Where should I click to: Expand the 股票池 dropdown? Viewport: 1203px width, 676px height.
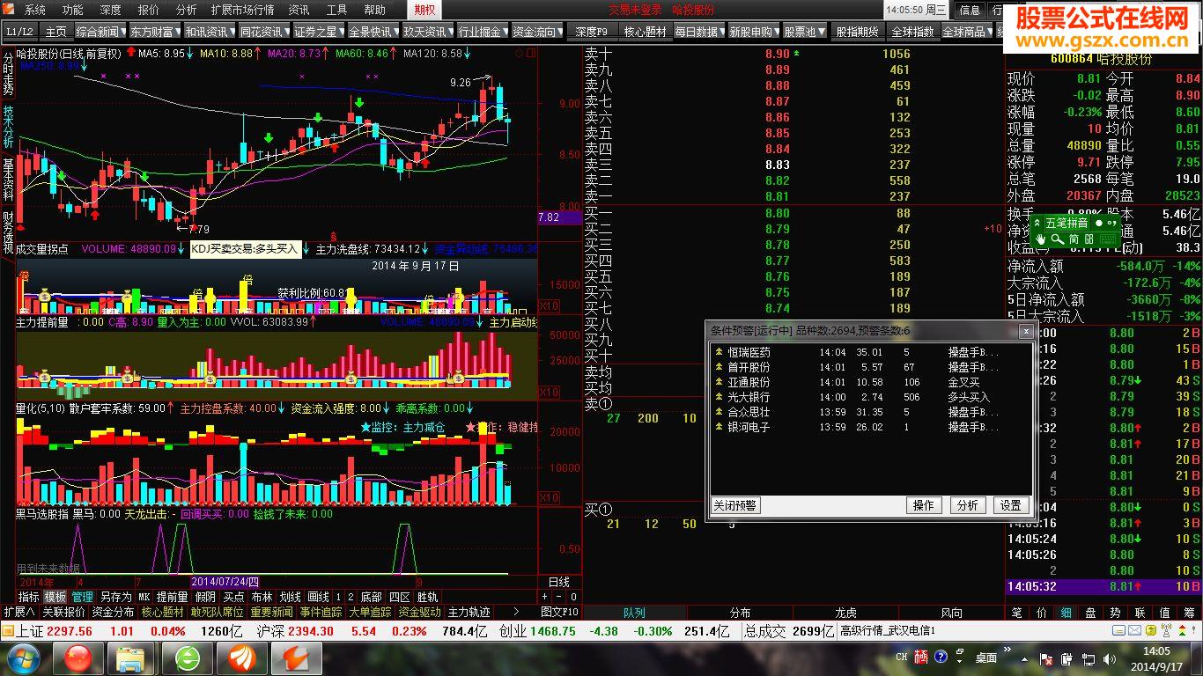(x=804, y=32)
